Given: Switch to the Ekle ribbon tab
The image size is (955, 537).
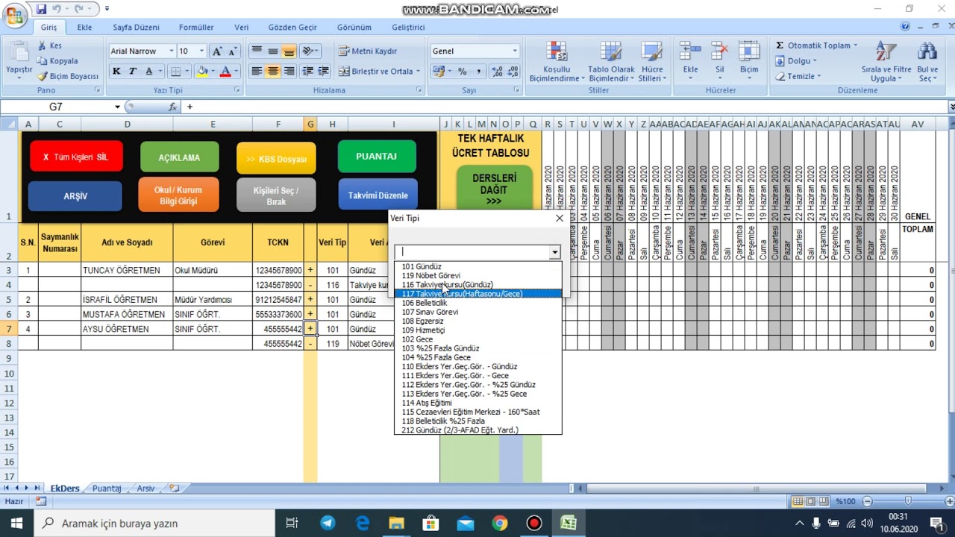Looking at the screenshot, I should (84, 27).
